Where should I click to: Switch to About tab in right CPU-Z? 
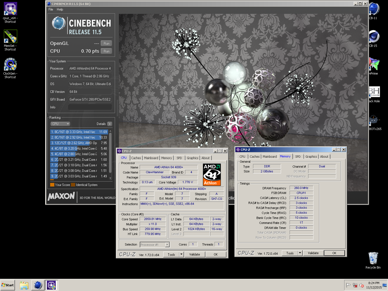click(x=324, y=157)
